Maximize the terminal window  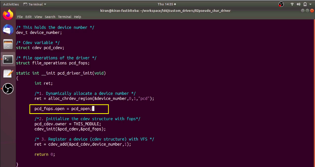pos(307,11)
